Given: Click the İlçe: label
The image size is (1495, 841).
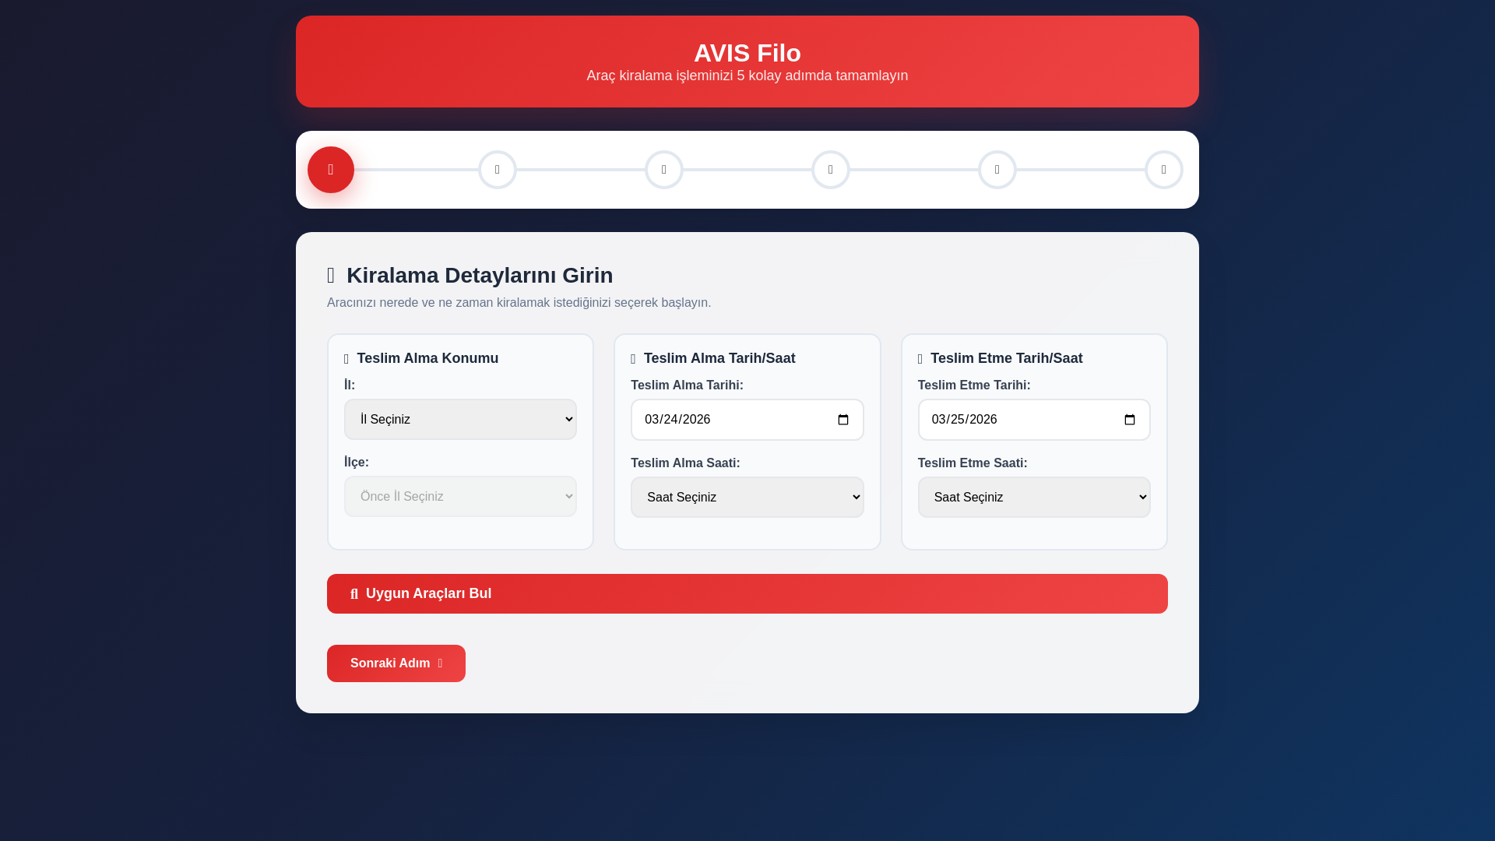Looking at the screenshot, I should [357, 462].
